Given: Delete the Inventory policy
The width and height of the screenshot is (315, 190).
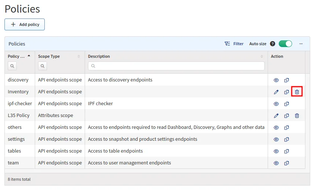Looking at the screenshot, I should (297, 92).
